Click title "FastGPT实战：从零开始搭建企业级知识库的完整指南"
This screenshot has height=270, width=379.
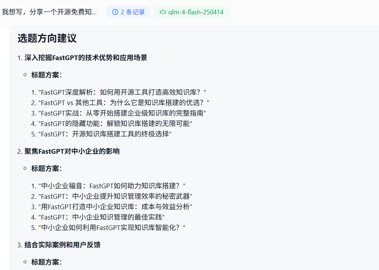tap(122, 113)
